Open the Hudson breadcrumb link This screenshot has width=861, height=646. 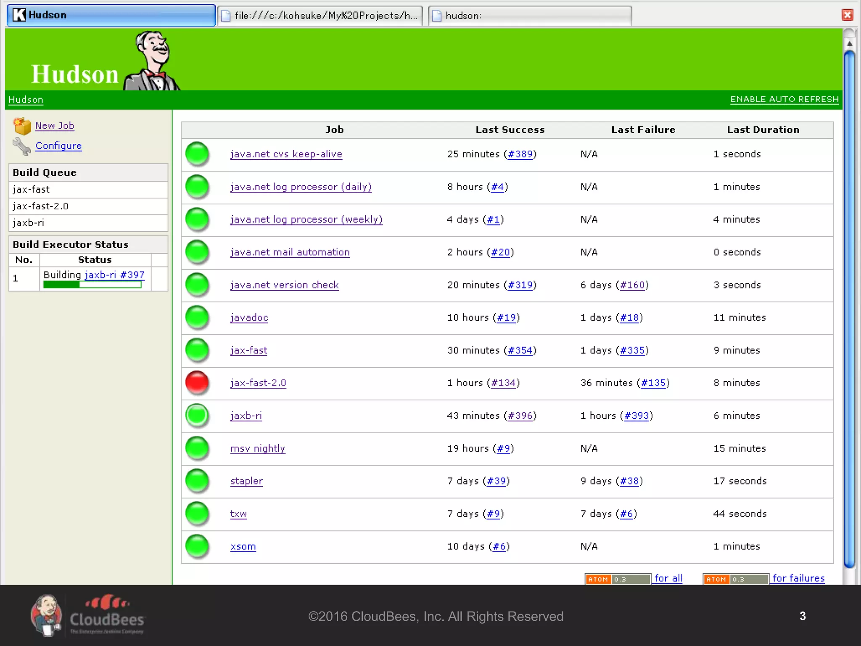click(26, 100)
